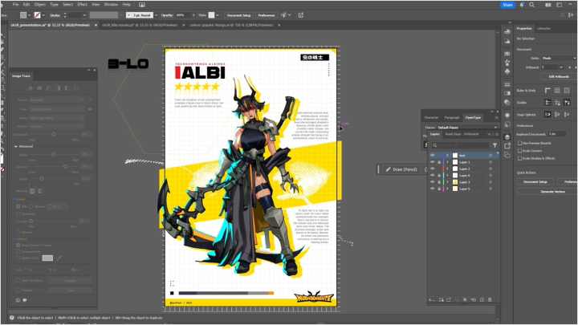Enable Use Preview Bounds checkbox

519,143
